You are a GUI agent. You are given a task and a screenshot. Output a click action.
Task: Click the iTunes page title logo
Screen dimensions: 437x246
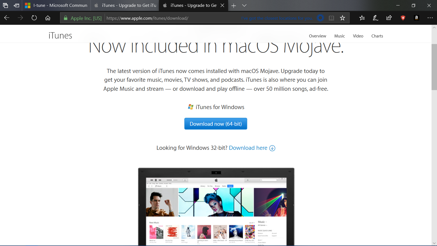point(60,36)
